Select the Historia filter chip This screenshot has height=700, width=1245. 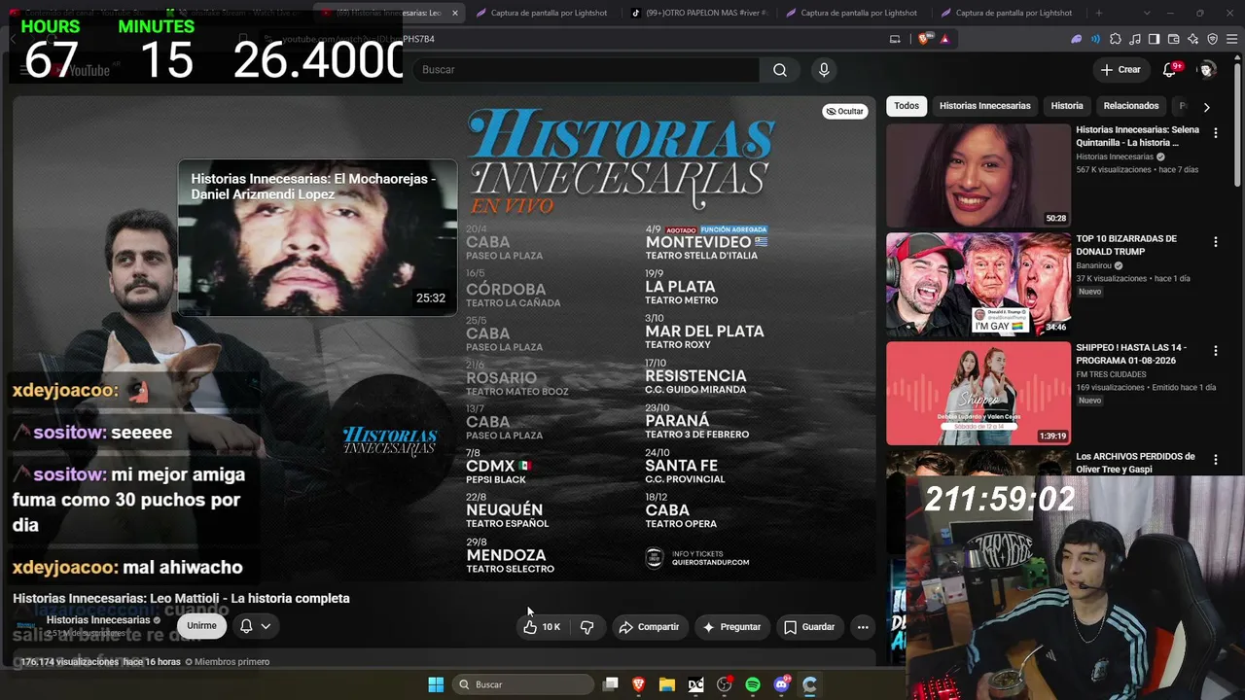pos(1067,106)
